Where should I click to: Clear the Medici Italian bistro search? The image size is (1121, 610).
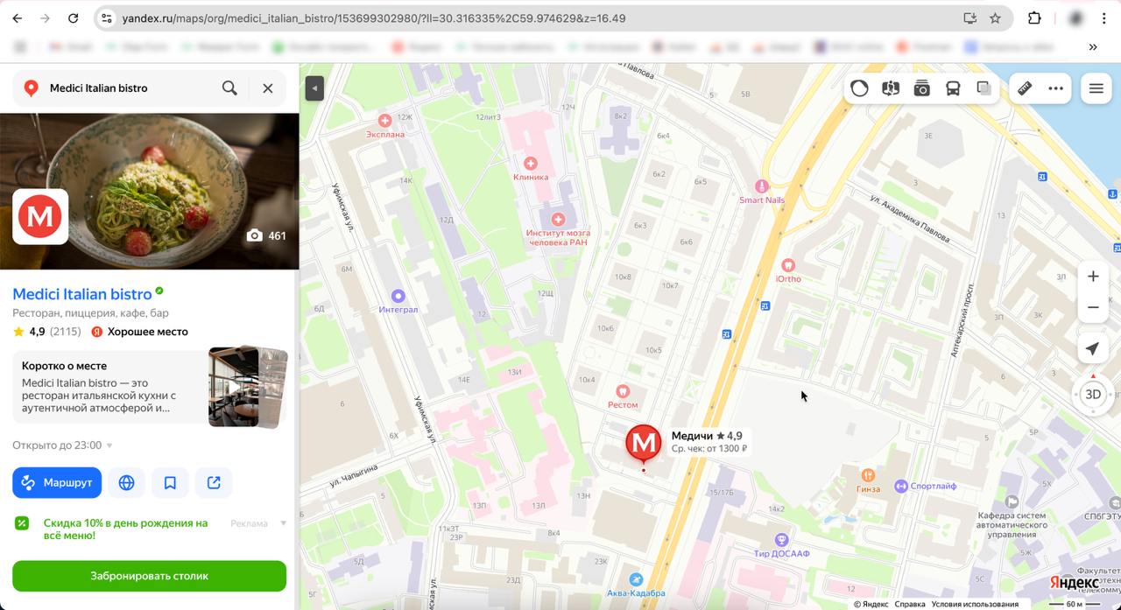[x=268, y=88]
